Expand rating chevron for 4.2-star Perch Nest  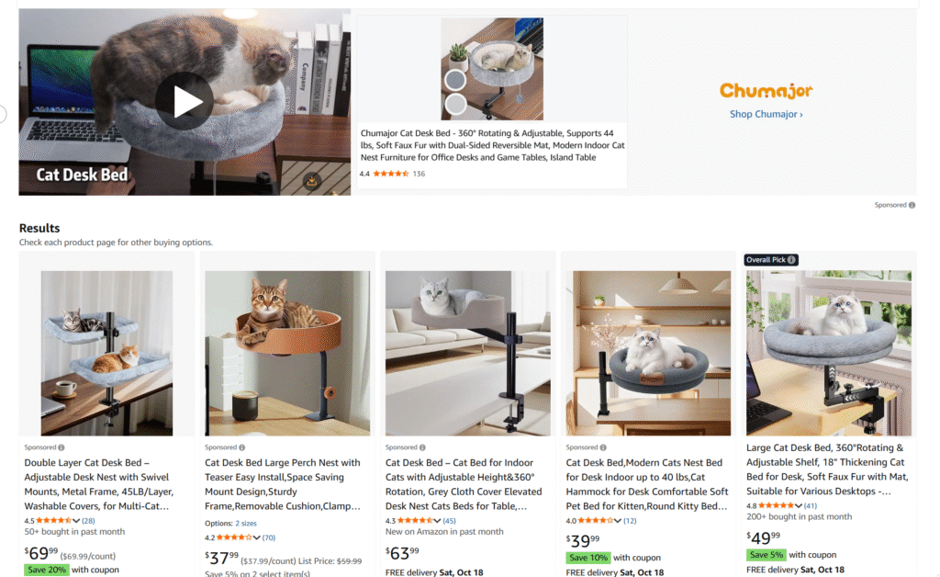click(x=257, y=537)
